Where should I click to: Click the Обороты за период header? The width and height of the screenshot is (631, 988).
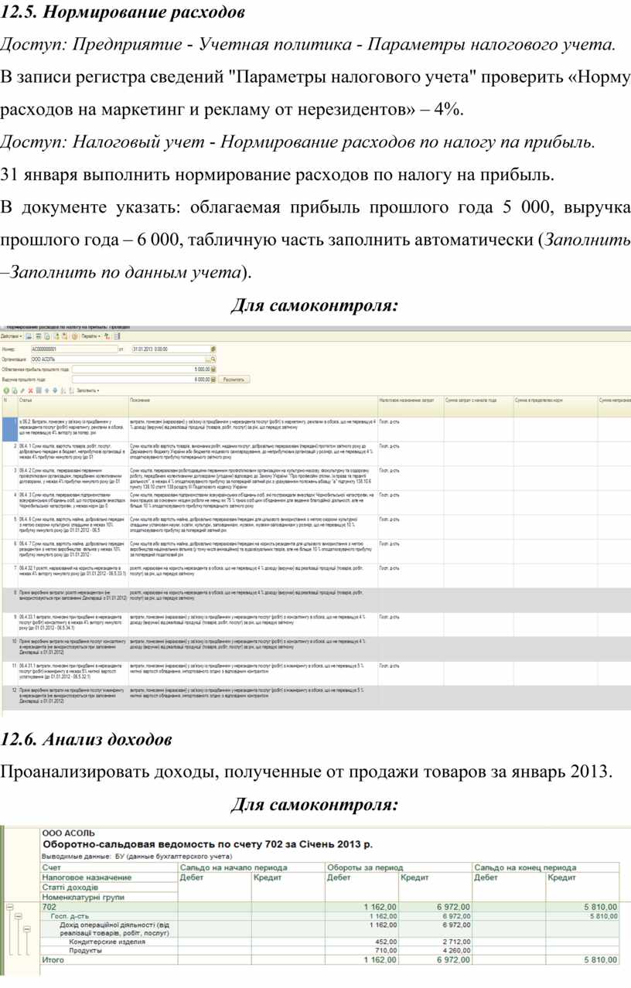tap(397, 867)
